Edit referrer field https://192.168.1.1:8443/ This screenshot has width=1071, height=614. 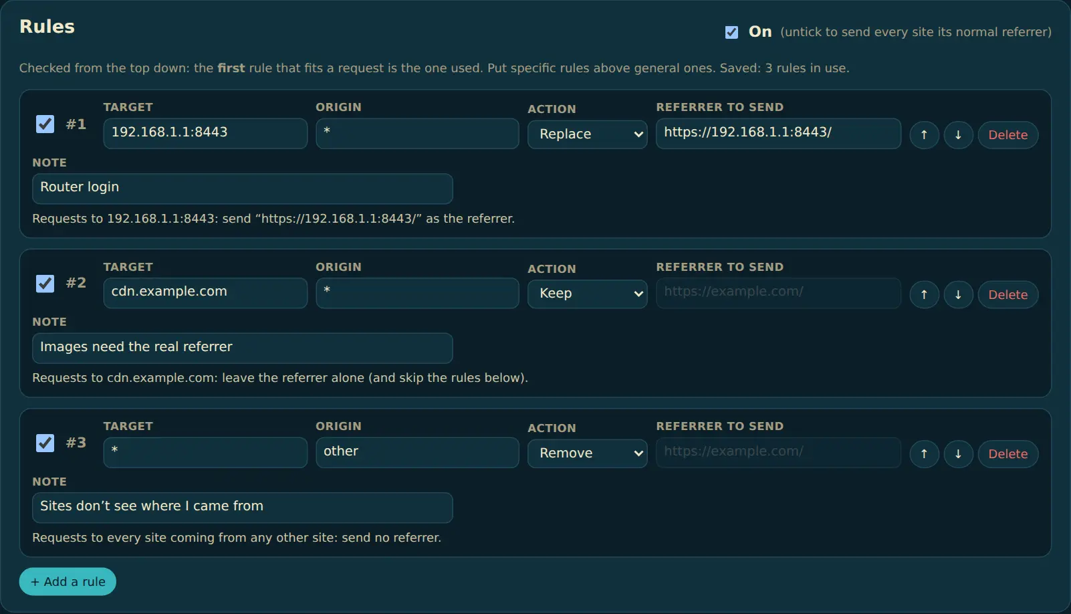(778, 133)
